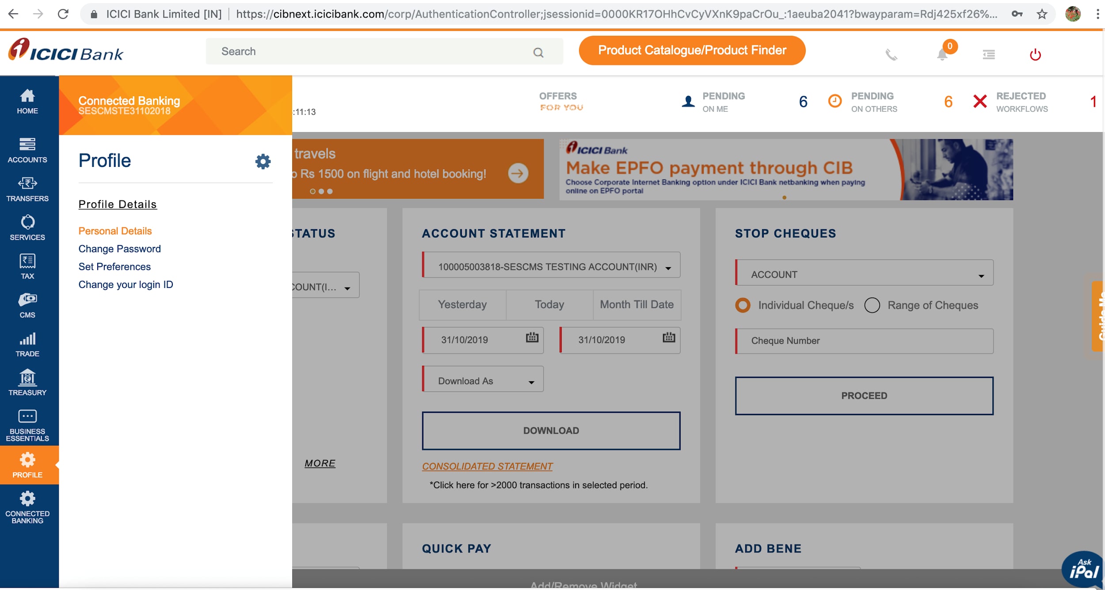Open the EPFO payment banner
This screenshot has height=590, width=1105.
[x=786, y=170]
